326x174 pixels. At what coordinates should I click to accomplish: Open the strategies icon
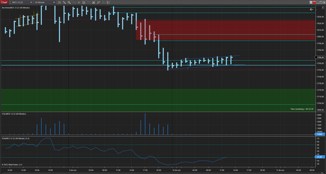(x=104, y=2)
